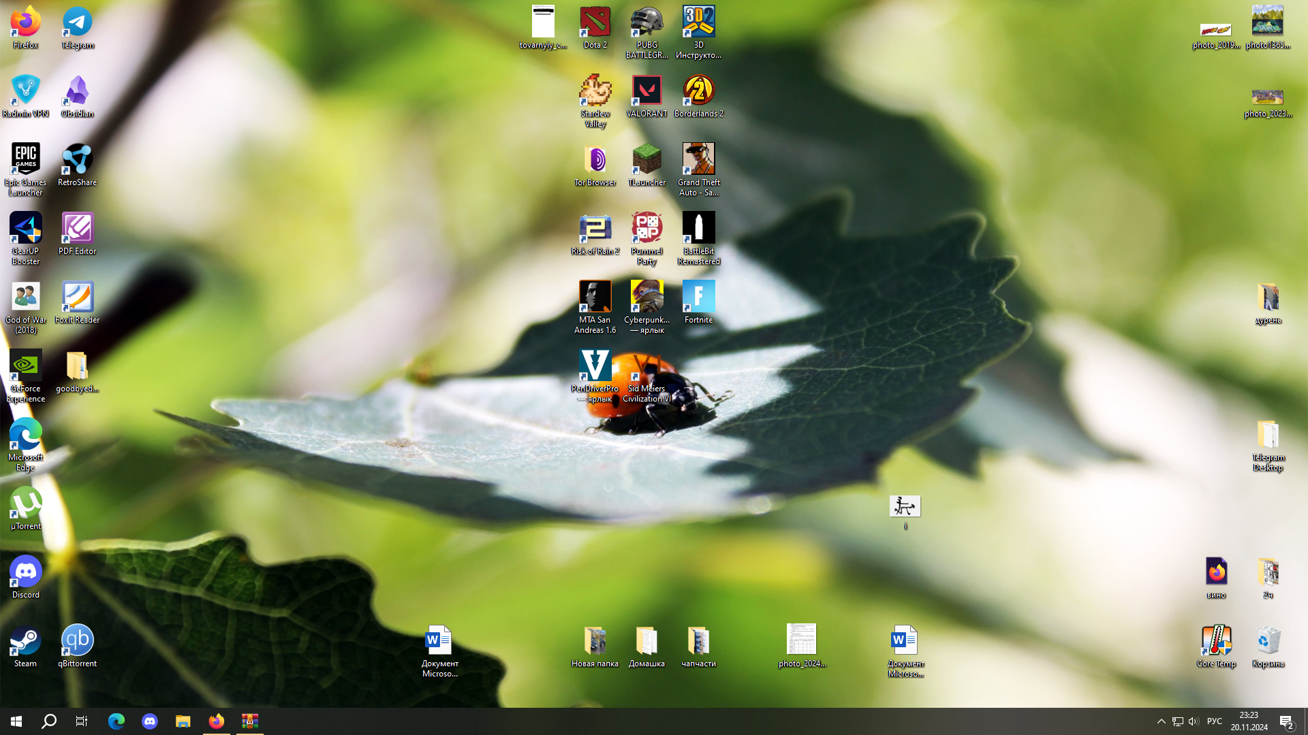Image resolution: width=1308 pixels, height=735 pixels.
Task: Launch Obsidian from the desktop
Action: [x=78, y=96]
